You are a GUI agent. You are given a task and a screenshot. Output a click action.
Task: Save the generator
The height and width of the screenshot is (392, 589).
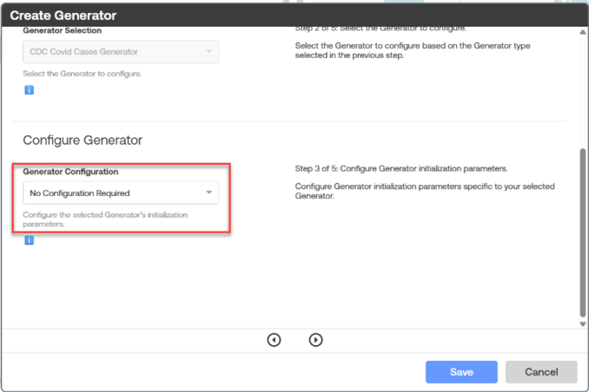coord(461,372)
